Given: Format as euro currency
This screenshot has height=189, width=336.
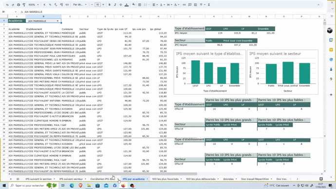Looking at the screenshot, I should pos(44,5).
